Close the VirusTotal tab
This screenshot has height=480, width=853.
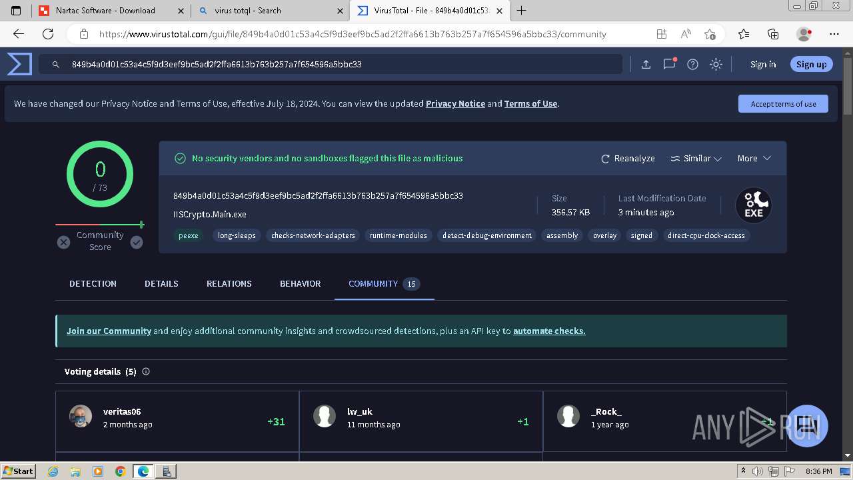click(500, 11)
